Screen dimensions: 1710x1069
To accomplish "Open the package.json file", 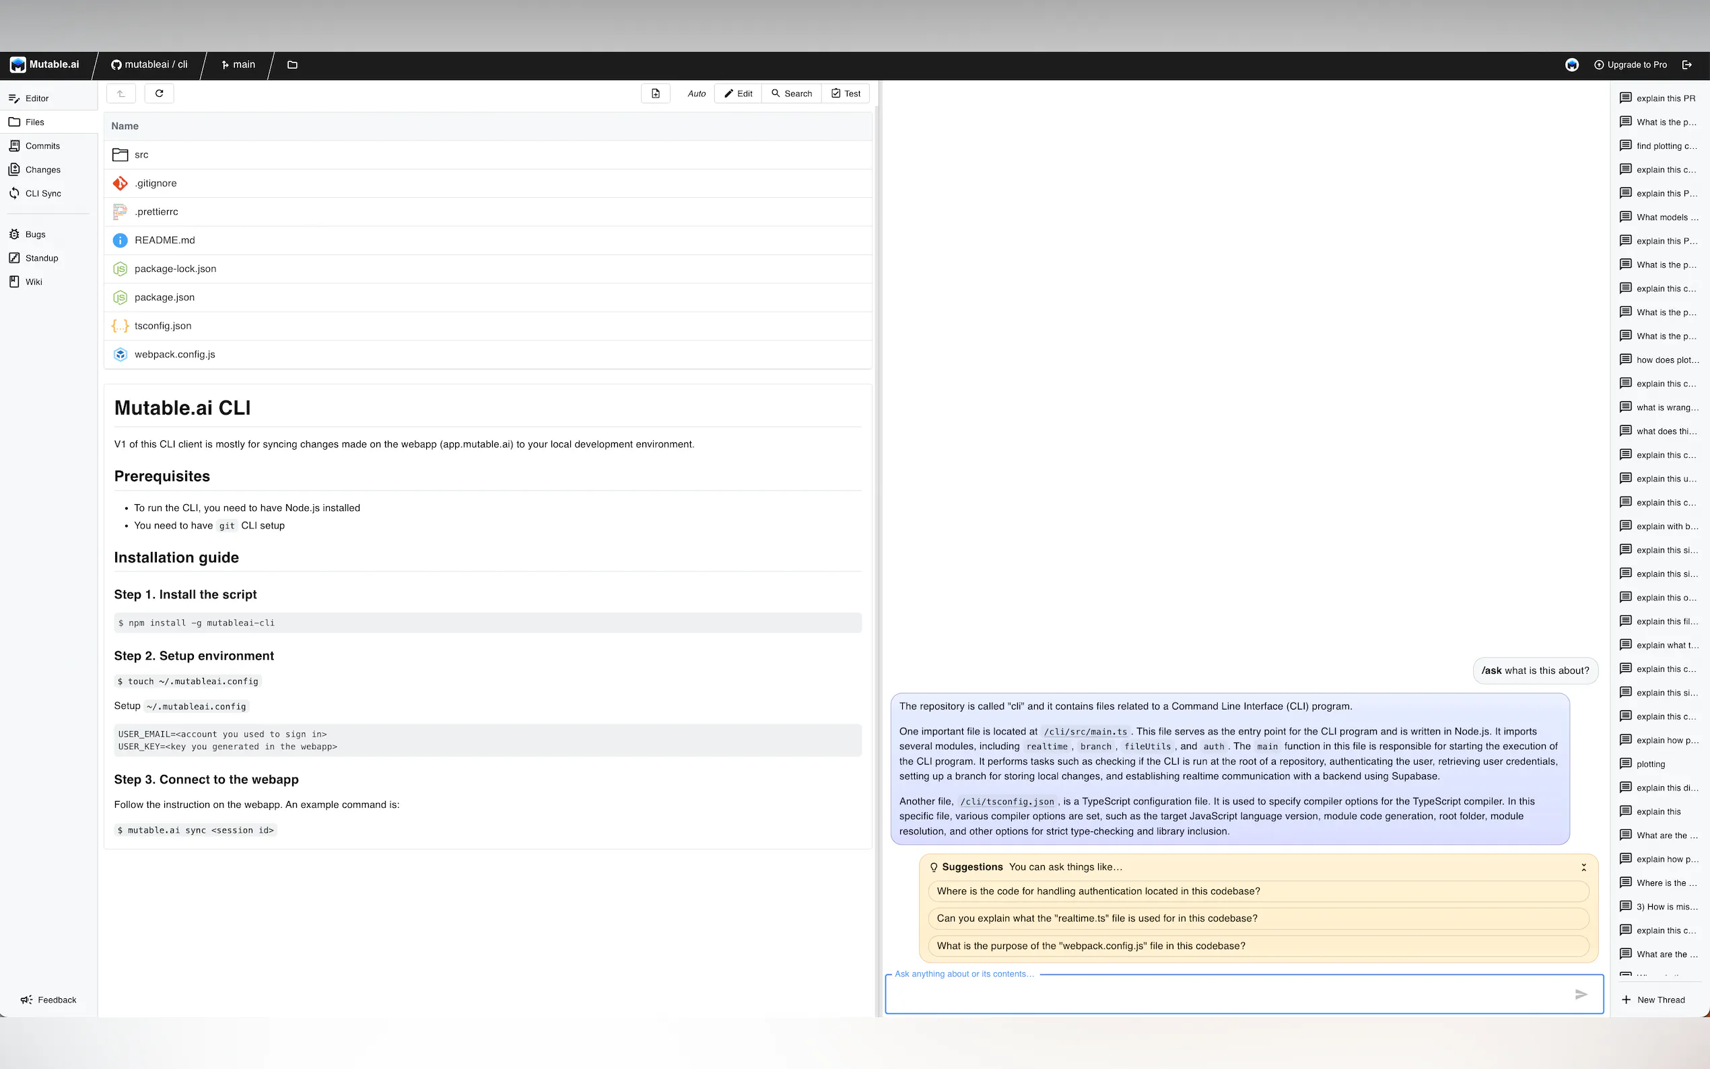I will click(488, 297).
